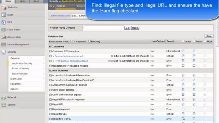Expand the Event Logs submenu arrow
The image size is (219, 123).
(x=43, y=79)
